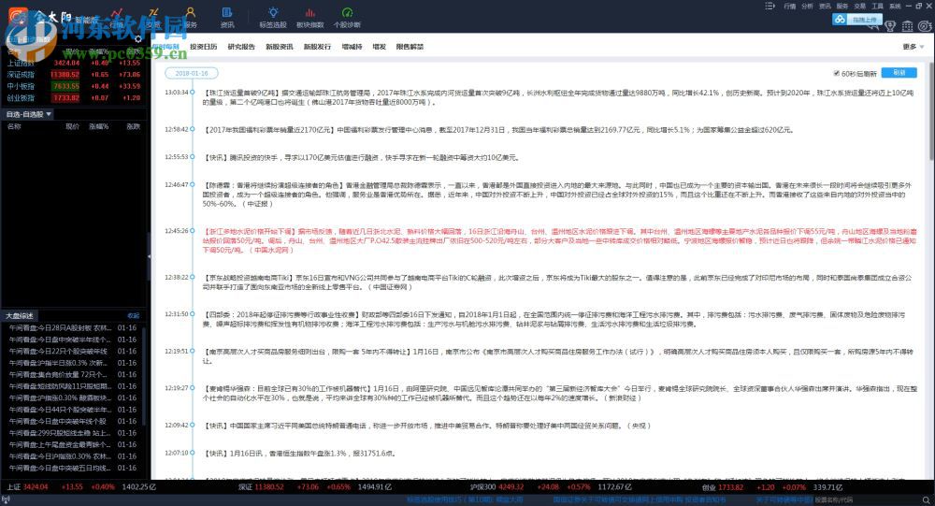935x506 pixels.
Task: Switch to the 限售解禁 tab
Action: 410,47
